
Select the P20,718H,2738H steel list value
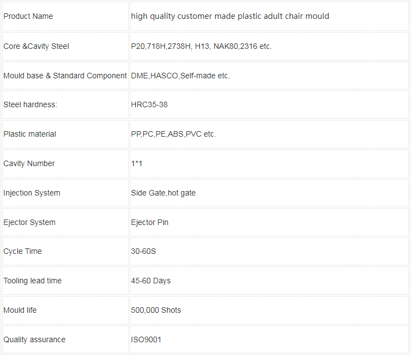click(x=201, y=46)
